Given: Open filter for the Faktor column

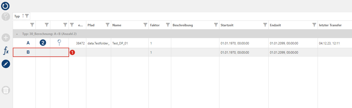Looking at the screenshot, I should point(168,25).
